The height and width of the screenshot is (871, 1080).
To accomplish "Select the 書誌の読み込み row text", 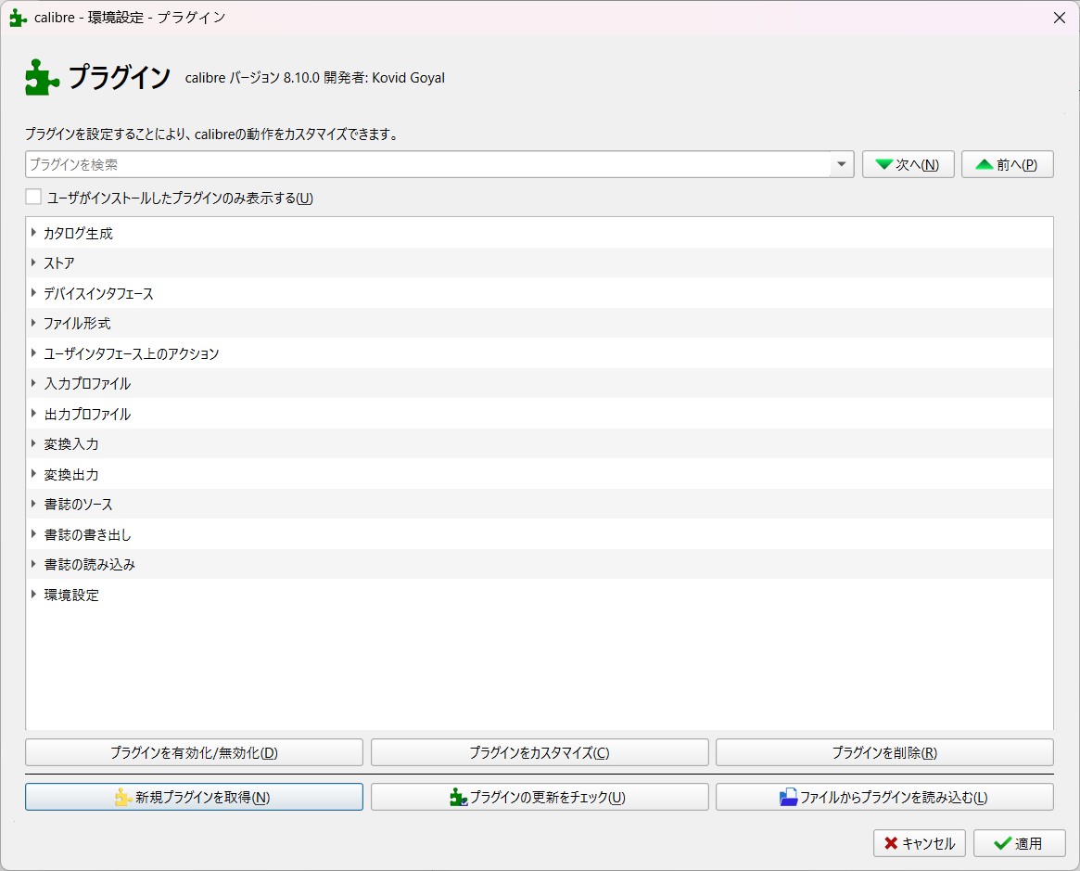I will 90,564.
